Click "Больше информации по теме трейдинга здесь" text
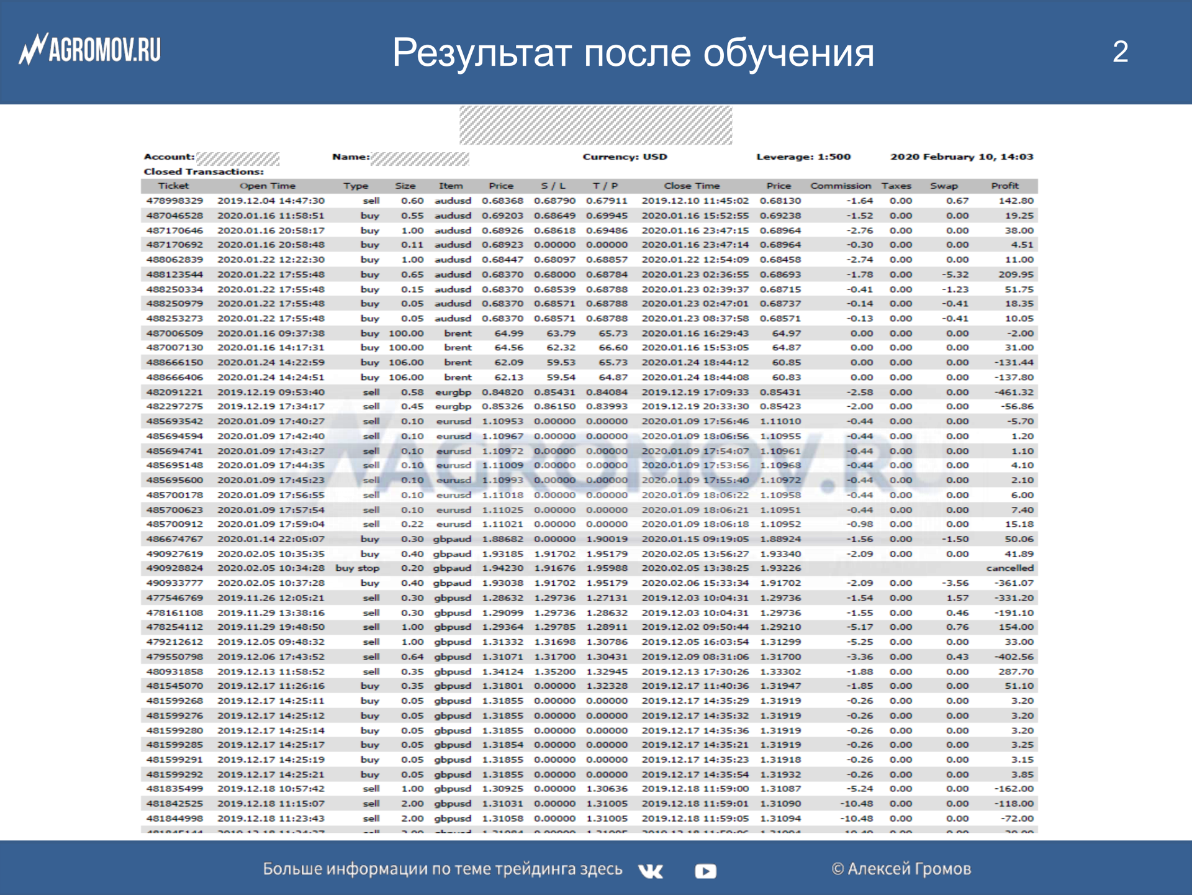 442,869
